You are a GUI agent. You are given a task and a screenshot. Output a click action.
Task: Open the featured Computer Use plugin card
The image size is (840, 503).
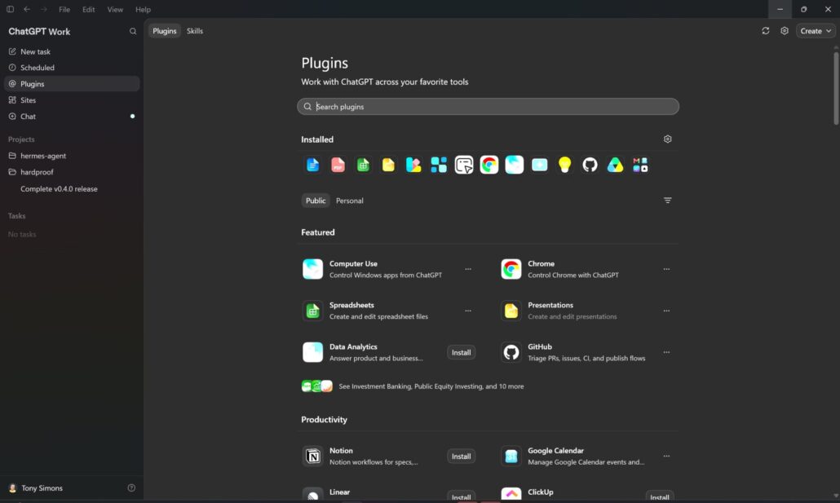(388, 270)
